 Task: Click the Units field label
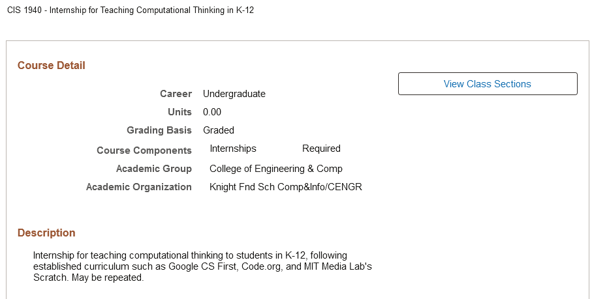click(x=179, y=112)
